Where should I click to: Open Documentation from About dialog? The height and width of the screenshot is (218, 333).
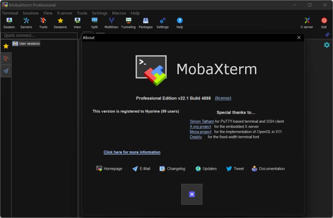coord(268,169)
